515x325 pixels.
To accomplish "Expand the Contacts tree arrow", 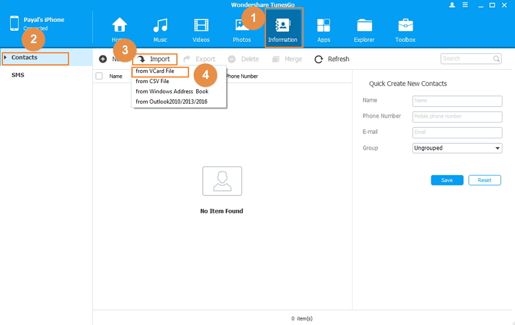I will coord(5,58).
